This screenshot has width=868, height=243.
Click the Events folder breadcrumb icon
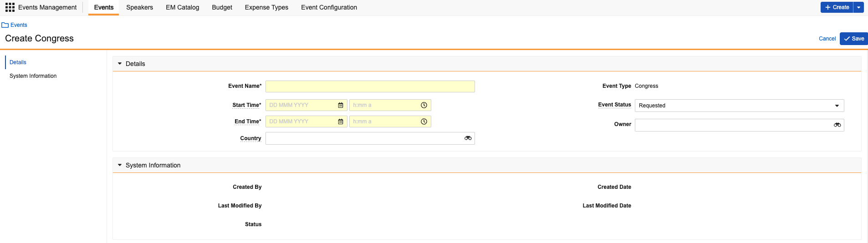5,25
